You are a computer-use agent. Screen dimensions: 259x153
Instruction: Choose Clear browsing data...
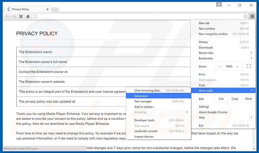pos(159,91)
